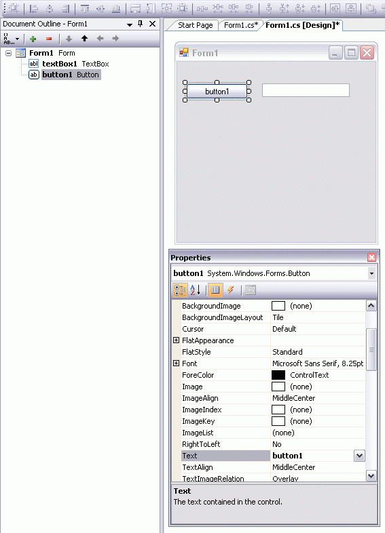385x533 pixels.
Task: Click red minus Collapse All outline icon
Action: tap(49, 39)
